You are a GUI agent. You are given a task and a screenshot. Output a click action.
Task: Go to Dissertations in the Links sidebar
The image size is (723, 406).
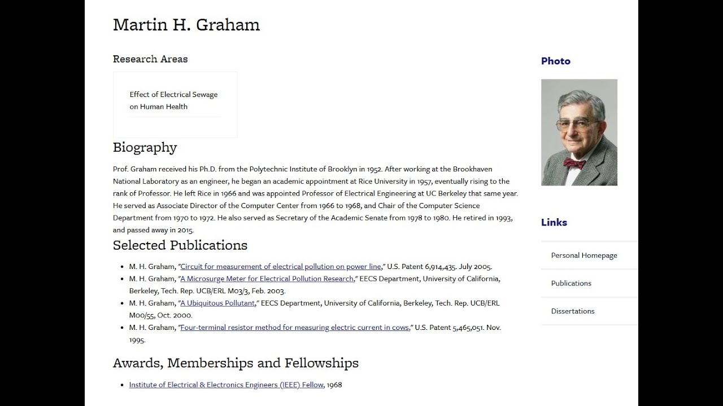[x=573, y=311]
